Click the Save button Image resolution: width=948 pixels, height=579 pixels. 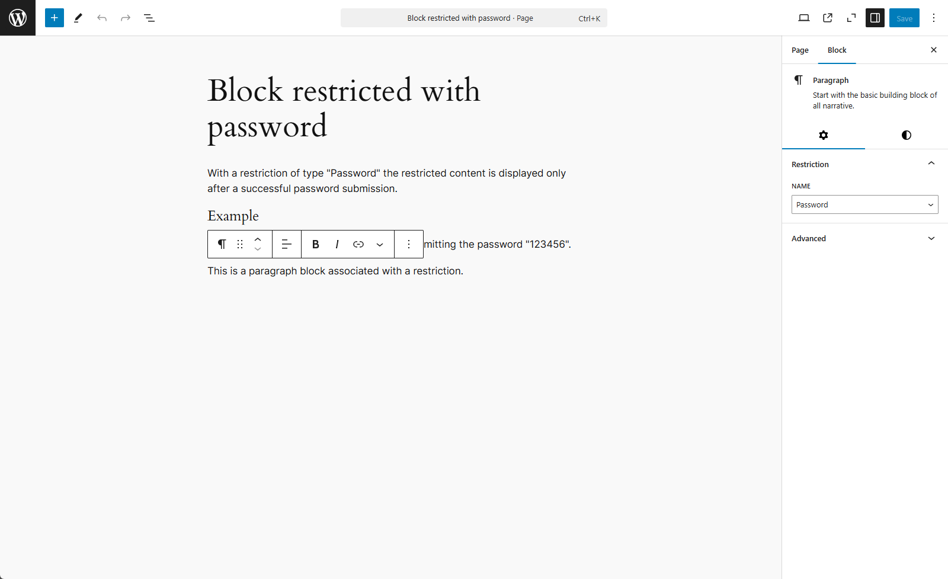pos(904,18)
